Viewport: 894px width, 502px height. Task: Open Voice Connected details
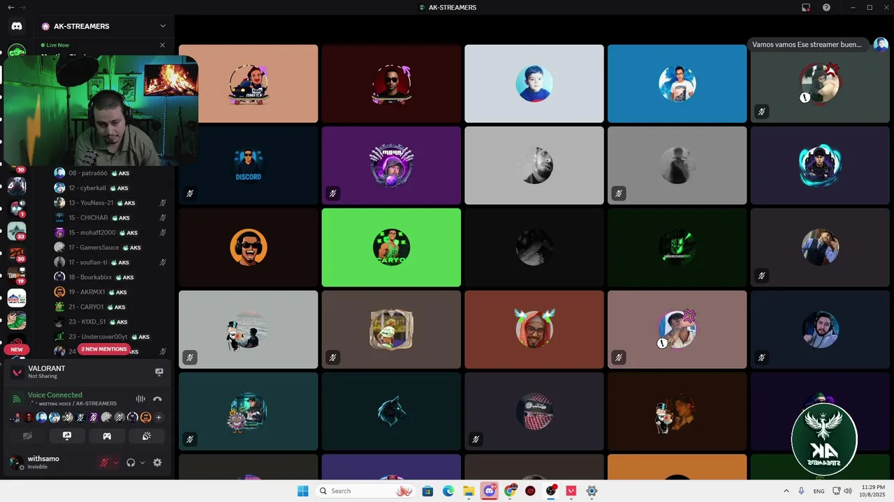coord(55,395)
